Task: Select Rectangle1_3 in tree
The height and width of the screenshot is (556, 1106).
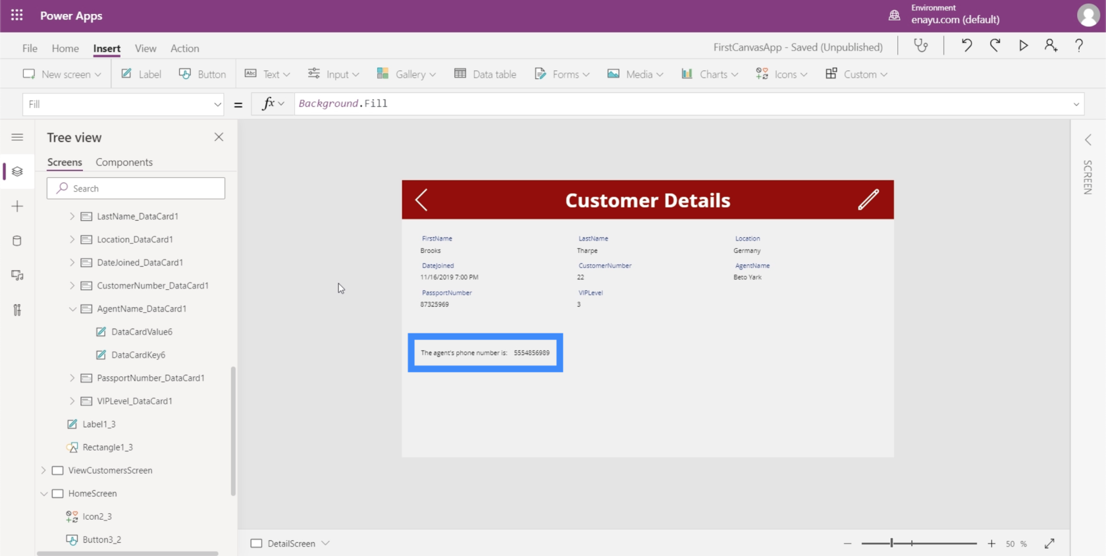Action: point(107,447)
